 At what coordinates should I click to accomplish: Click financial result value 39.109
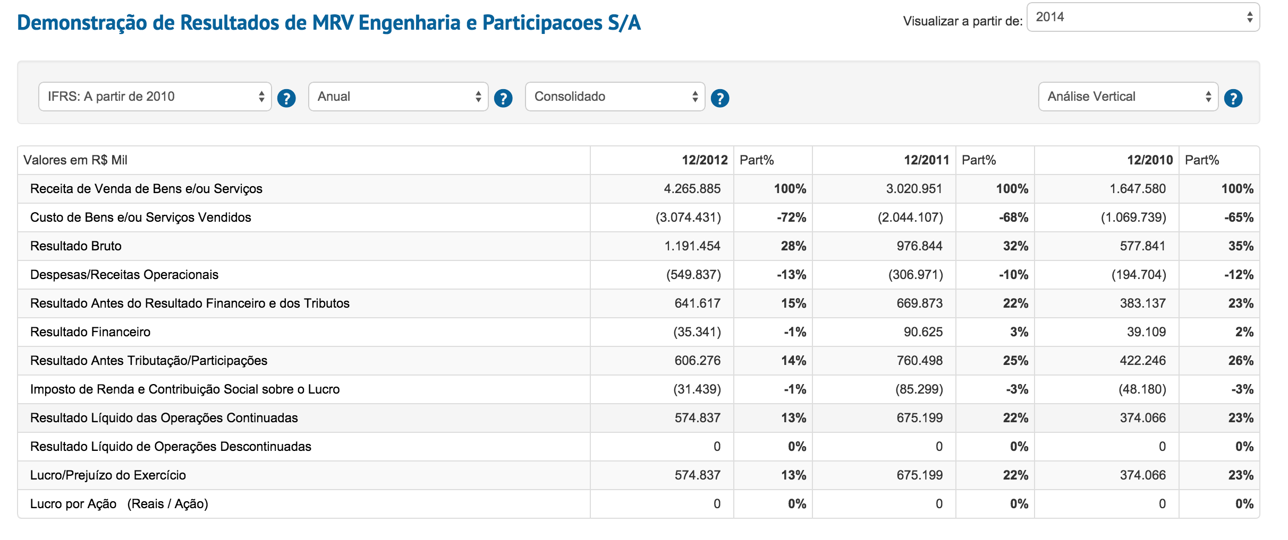pyautogui.click(x=1147, y=332)
